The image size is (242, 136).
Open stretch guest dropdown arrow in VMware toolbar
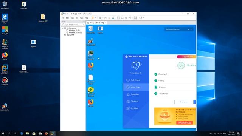[143, 18]
